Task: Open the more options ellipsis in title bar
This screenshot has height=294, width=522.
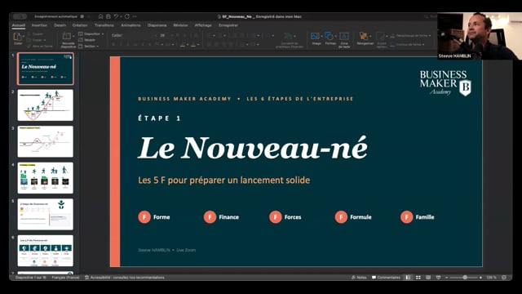Action: click(135, 16)
